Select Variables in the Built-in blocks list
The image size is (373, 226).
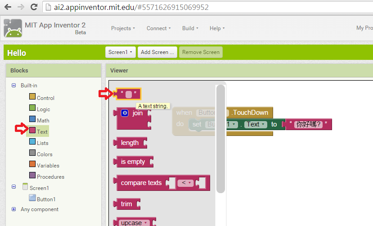[48, 166]
